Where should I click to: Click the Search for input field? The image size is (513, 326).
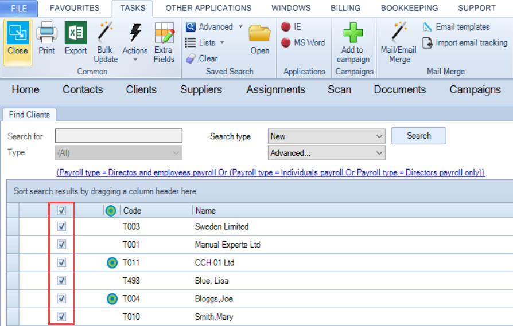pyautogui.click(x=119, y=136)
